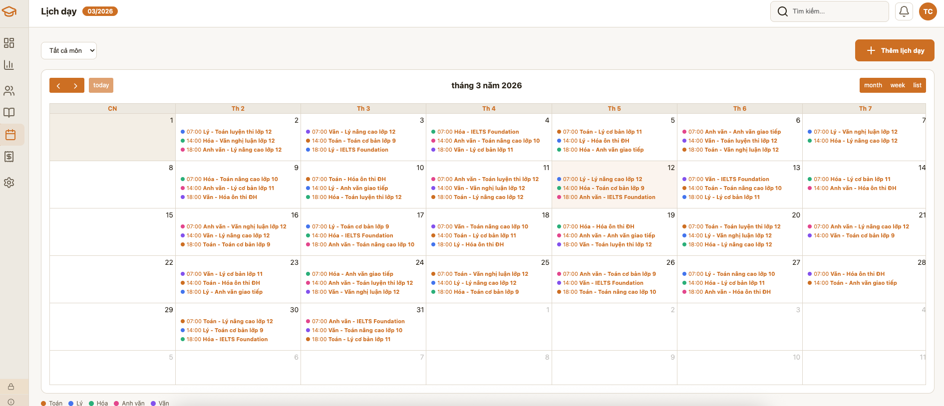
Task: Open the open-book courses sidebar icon
Action: point(9,113)
